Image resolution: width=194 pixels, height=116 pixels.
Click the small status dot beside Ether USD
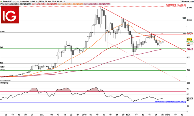(1, 2)
